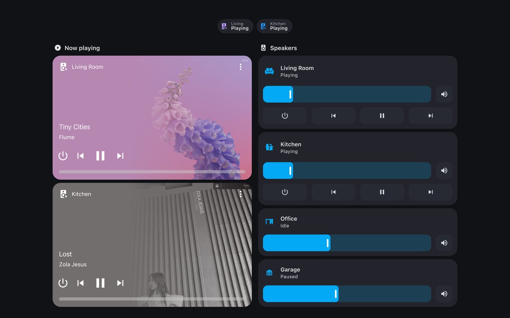
Task: Next track button in Living Room speaker tile
Action: point(431,116)
